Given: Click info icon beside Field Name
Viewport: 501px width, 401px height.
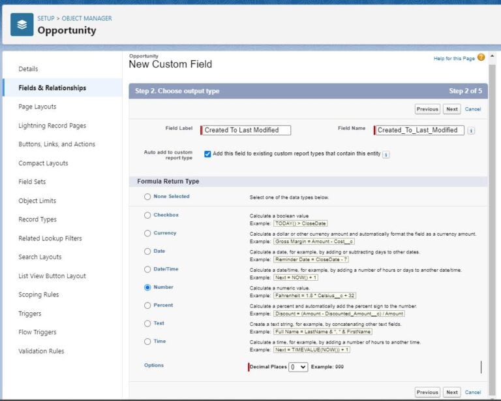Looking at the screenshot, I should coord(472,131).
